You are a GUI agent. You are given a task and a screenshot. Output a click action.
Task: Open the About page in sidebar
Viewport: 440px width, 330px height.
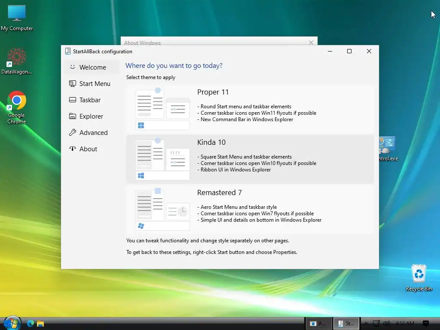tap(92, 149)
